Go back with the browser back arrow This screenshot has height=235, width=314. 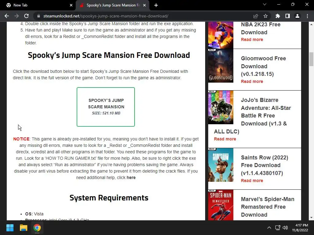click(7, 16)
